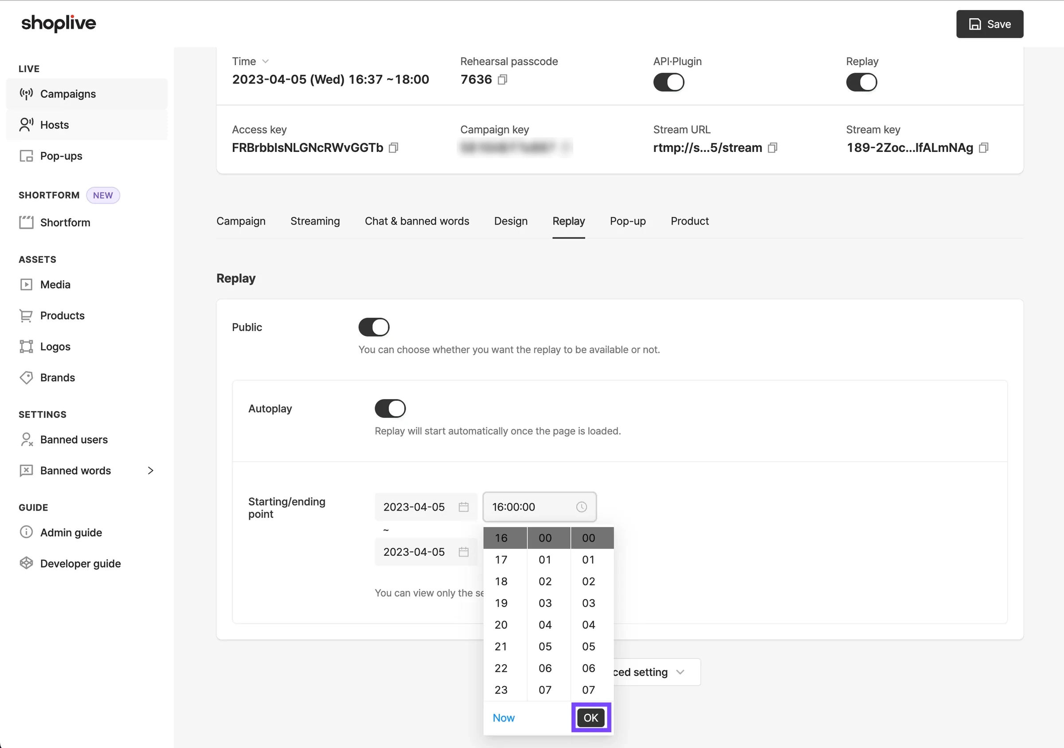
Task: Open the Shortform section
Action: pyautogui.click(x=86, y=223)
